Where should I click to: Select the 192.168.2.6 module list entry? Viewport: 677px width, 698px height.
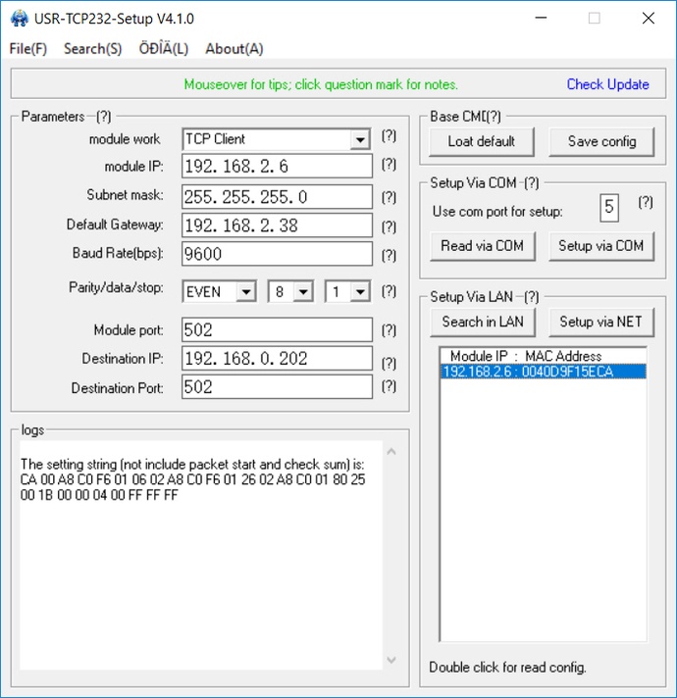point(544,372)
